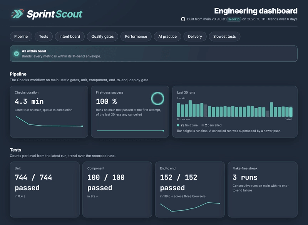
Task: Open the Slowest tests pill
Action: point(224,37)
